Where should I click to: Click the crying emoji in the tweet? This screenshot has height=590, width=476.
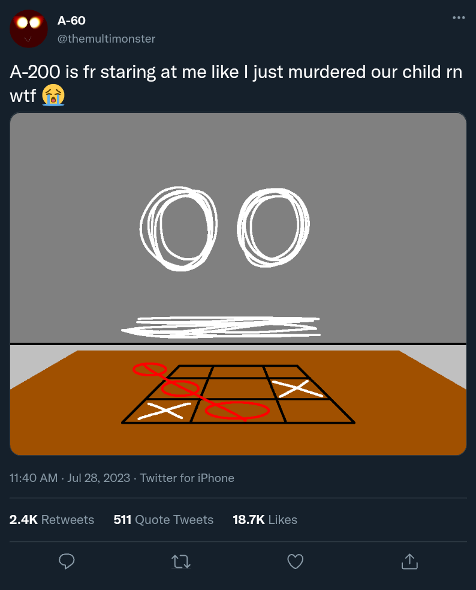[x=53, y=95]
